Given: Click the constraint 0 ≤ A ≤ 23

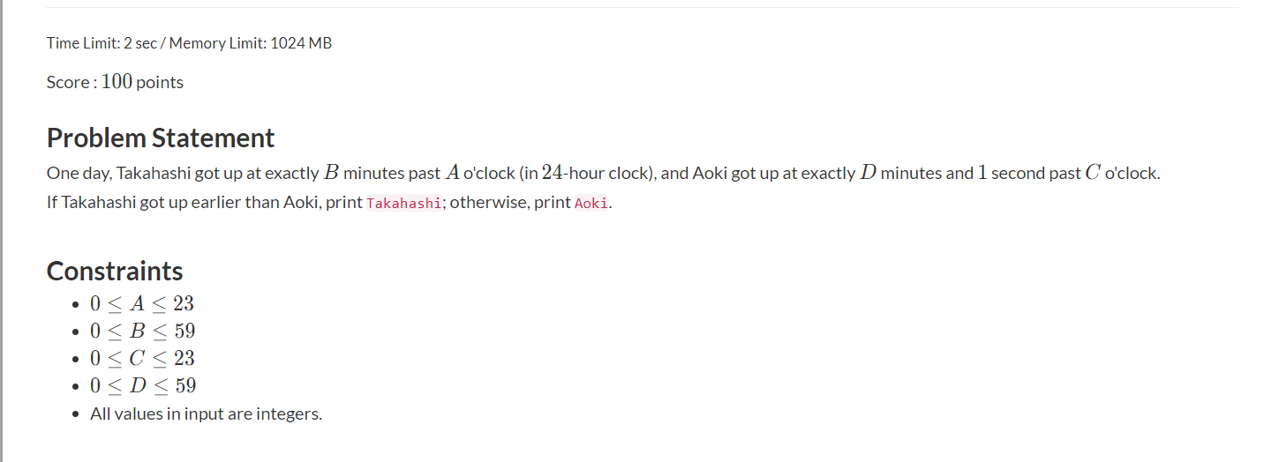Looking at the screenshot, I should coord(142,304).
